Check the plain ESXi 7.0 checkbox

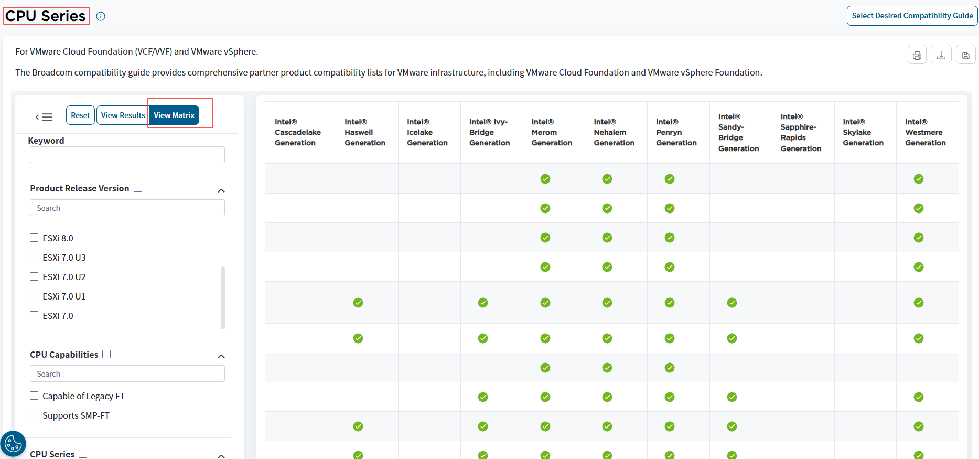tap(34, 315)
